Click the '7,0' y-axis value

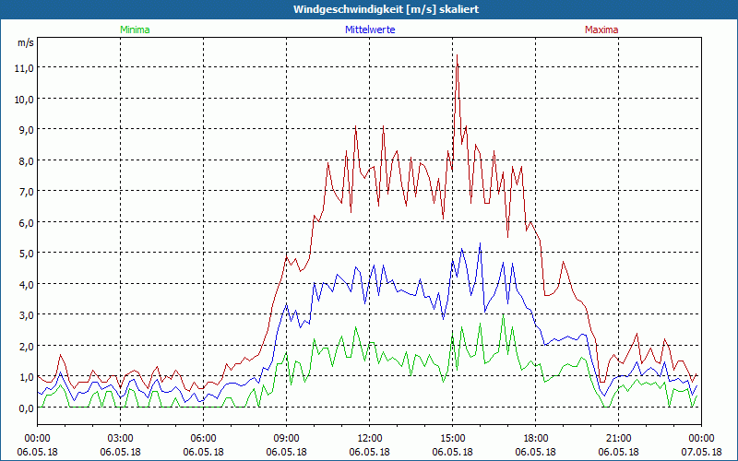coord(27,192)
